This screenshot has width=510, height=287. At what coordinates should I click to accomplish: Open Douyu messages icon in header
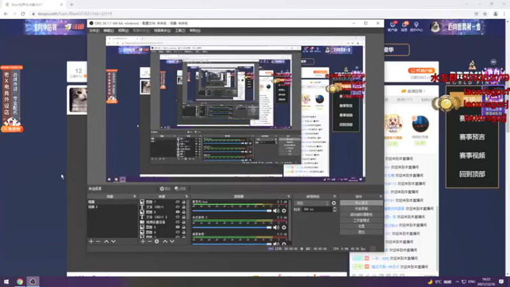coord(404,26)
